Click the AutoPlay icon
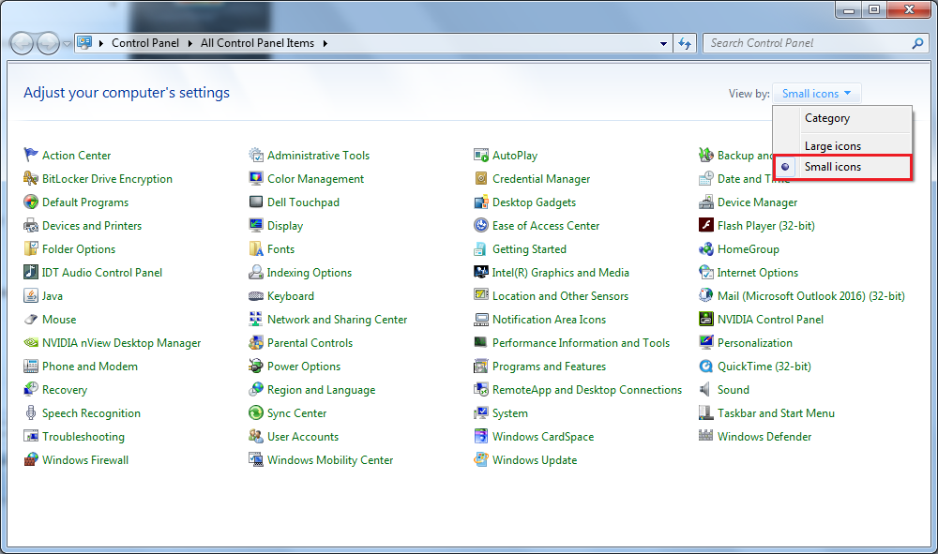The image size is (938, 554). [481, 155]
